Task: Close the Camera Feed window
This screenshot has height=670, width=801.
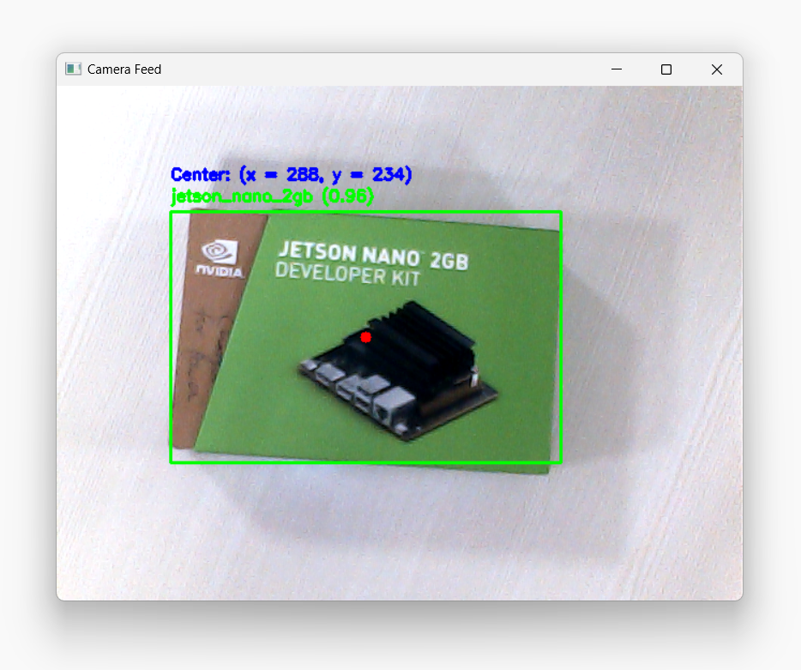Action: 717,69
